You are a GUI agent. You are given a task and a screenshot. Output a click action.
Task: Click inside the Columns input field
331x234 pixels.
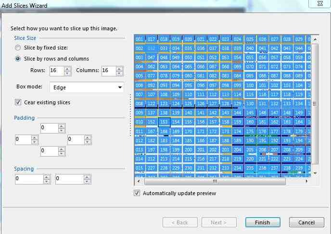[x=108, y=71]
